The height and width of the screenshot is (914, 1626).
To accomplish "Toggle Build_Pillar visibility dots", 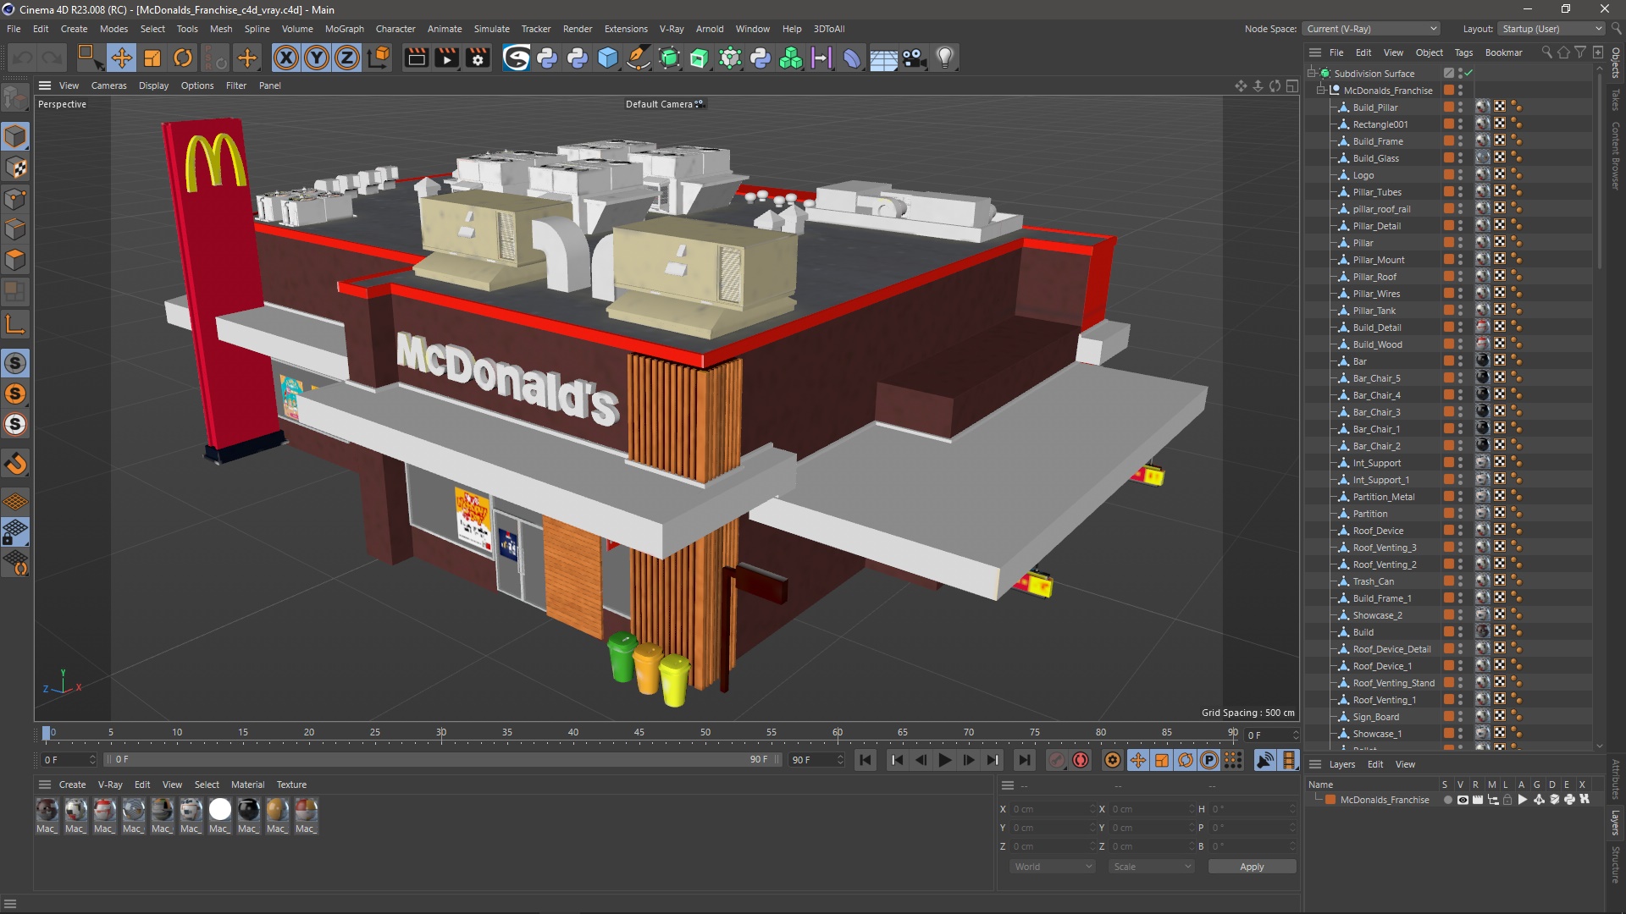I will 1461,107.
